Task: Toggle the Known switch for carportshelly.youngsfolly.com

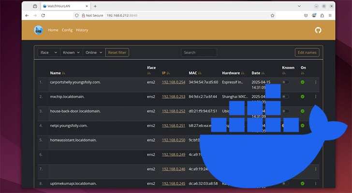Action: click(x=286, y=82)
